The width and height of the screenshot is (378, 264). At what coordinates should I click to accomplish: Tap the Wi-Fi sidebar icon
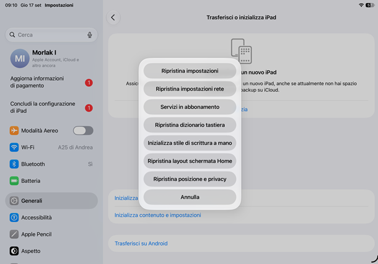(x=14, y=147)
